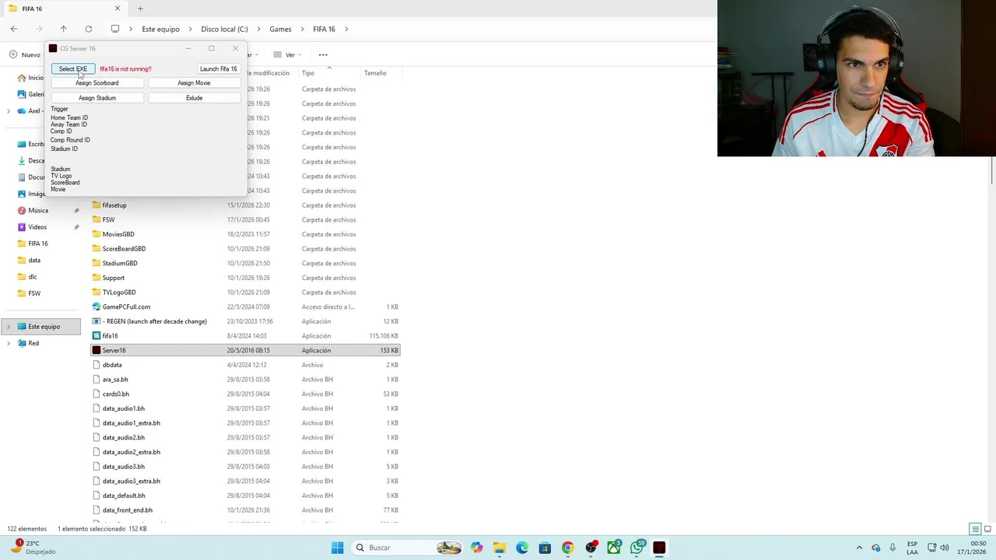
Task: Sort files by the Tamaño column
Action: pyautogui.click(x=375, y=73)
